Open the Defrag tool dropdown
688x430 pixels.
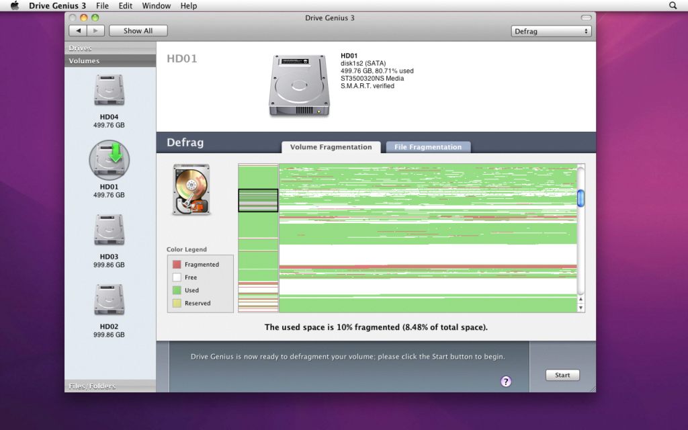[x=551, y=31]
